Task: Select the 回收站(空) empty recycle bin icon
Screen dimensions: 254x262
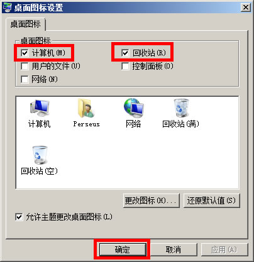Action: click(40, 155)
